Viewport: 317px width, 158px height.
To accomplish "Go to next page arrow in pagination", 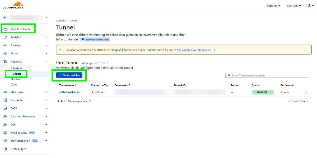I will [x=308, y=101].
